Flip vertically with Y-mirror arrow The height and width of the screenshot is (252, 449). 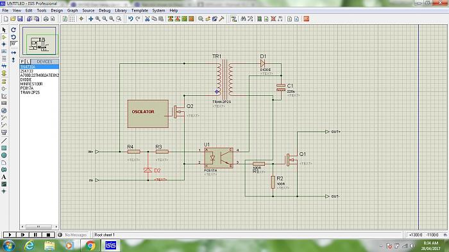pos(13,59)
